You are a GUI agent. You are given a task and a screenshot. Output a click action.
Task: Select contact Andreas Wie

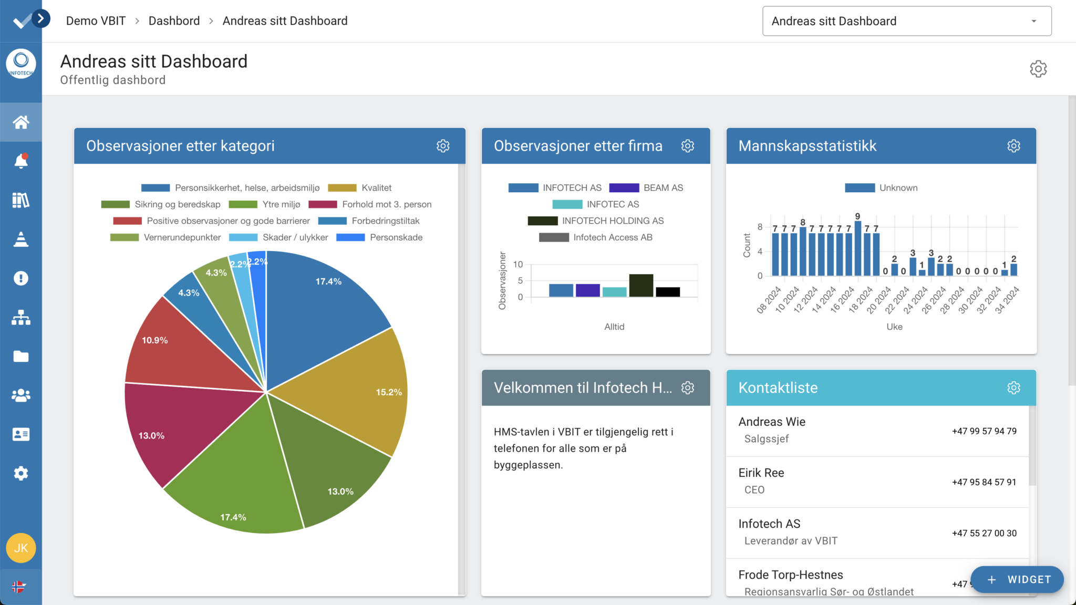(877, 431)
